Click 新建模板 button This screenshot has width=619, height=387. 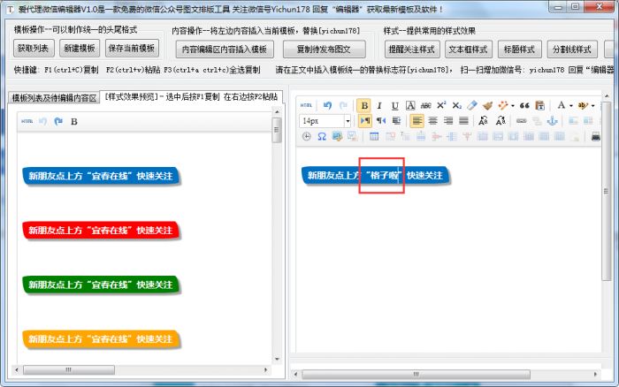tap(80, 48)
